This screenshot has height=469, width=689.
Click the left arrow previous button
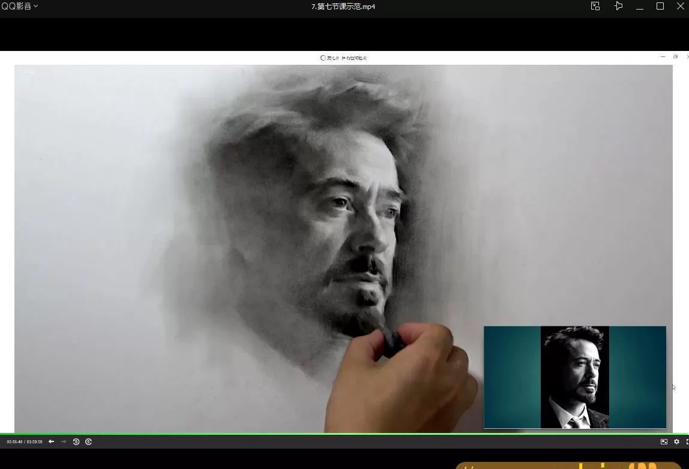pyautogui.click(x=51, y=441)
